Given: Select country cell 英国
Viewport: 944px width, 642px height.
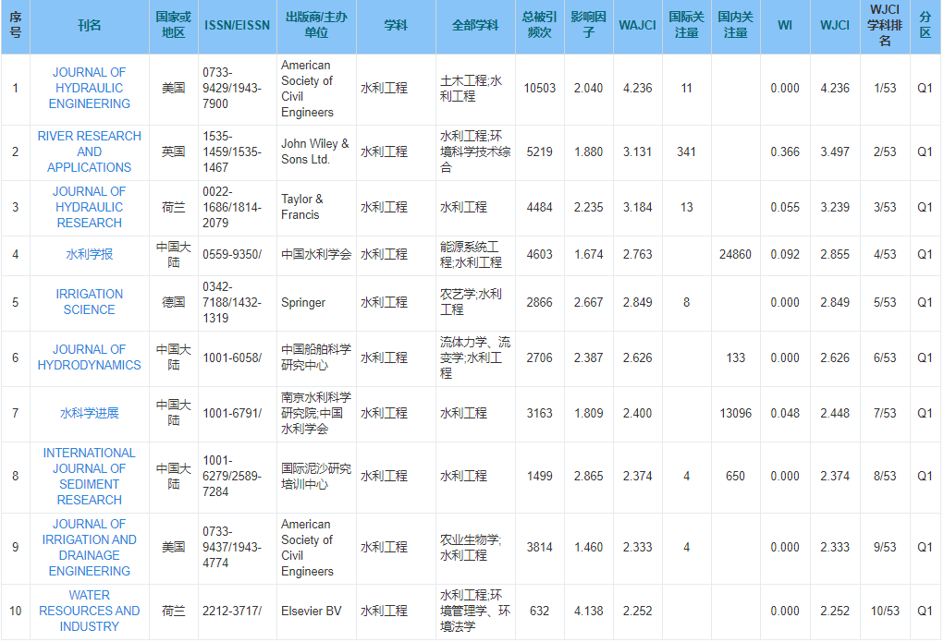Looking at the screenshot, I should 174,152.
